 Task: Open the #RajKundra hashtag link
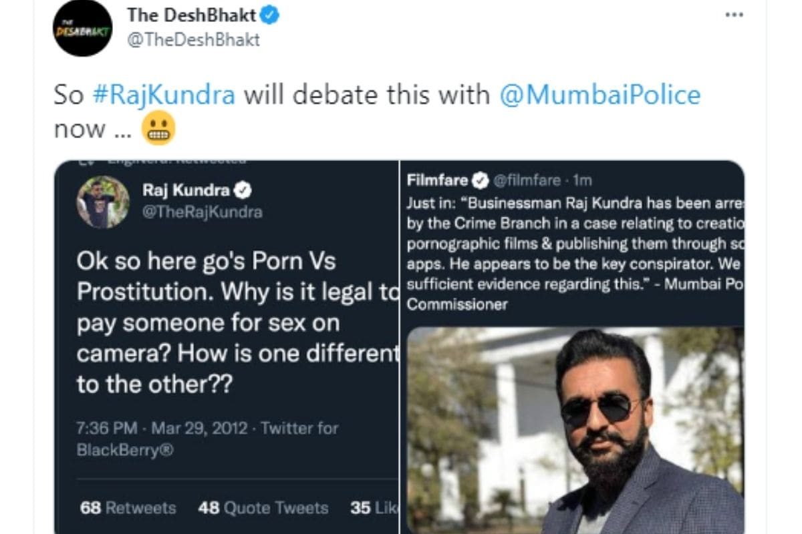(x=164, y=95)
